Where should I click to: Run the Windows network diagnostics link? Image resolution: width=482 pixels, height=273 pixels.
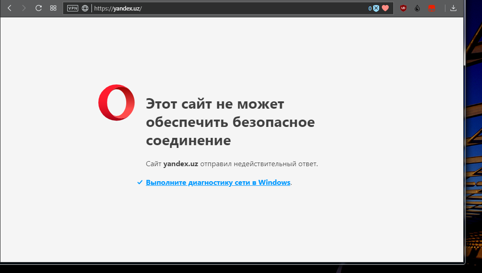tap(218, 183)
